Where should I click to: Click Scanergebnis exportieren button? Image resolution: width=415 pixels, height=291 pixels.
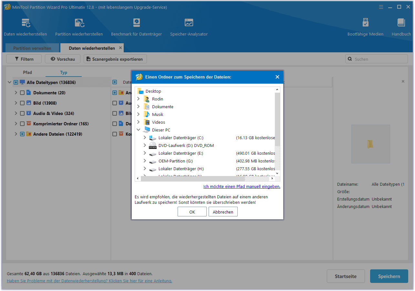pyautogui.click(x=115, y=59)
